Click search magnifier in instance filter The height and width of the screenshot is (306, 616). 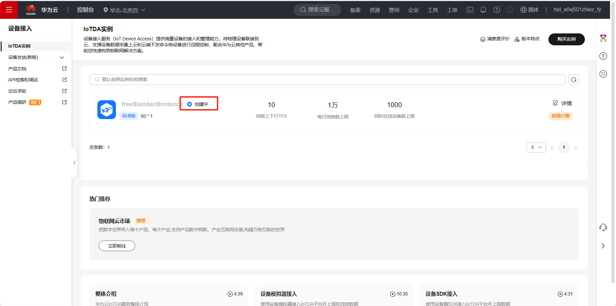[x=97, y=79]
